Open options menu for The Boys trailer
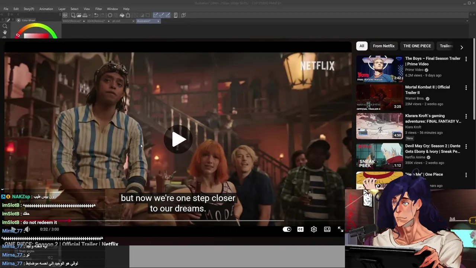 click(x=466, y=59)
